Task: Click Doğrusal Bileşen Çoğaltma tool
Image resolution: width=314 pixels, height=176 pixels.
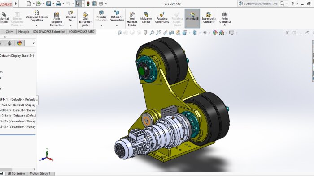Action: point(37,17)
